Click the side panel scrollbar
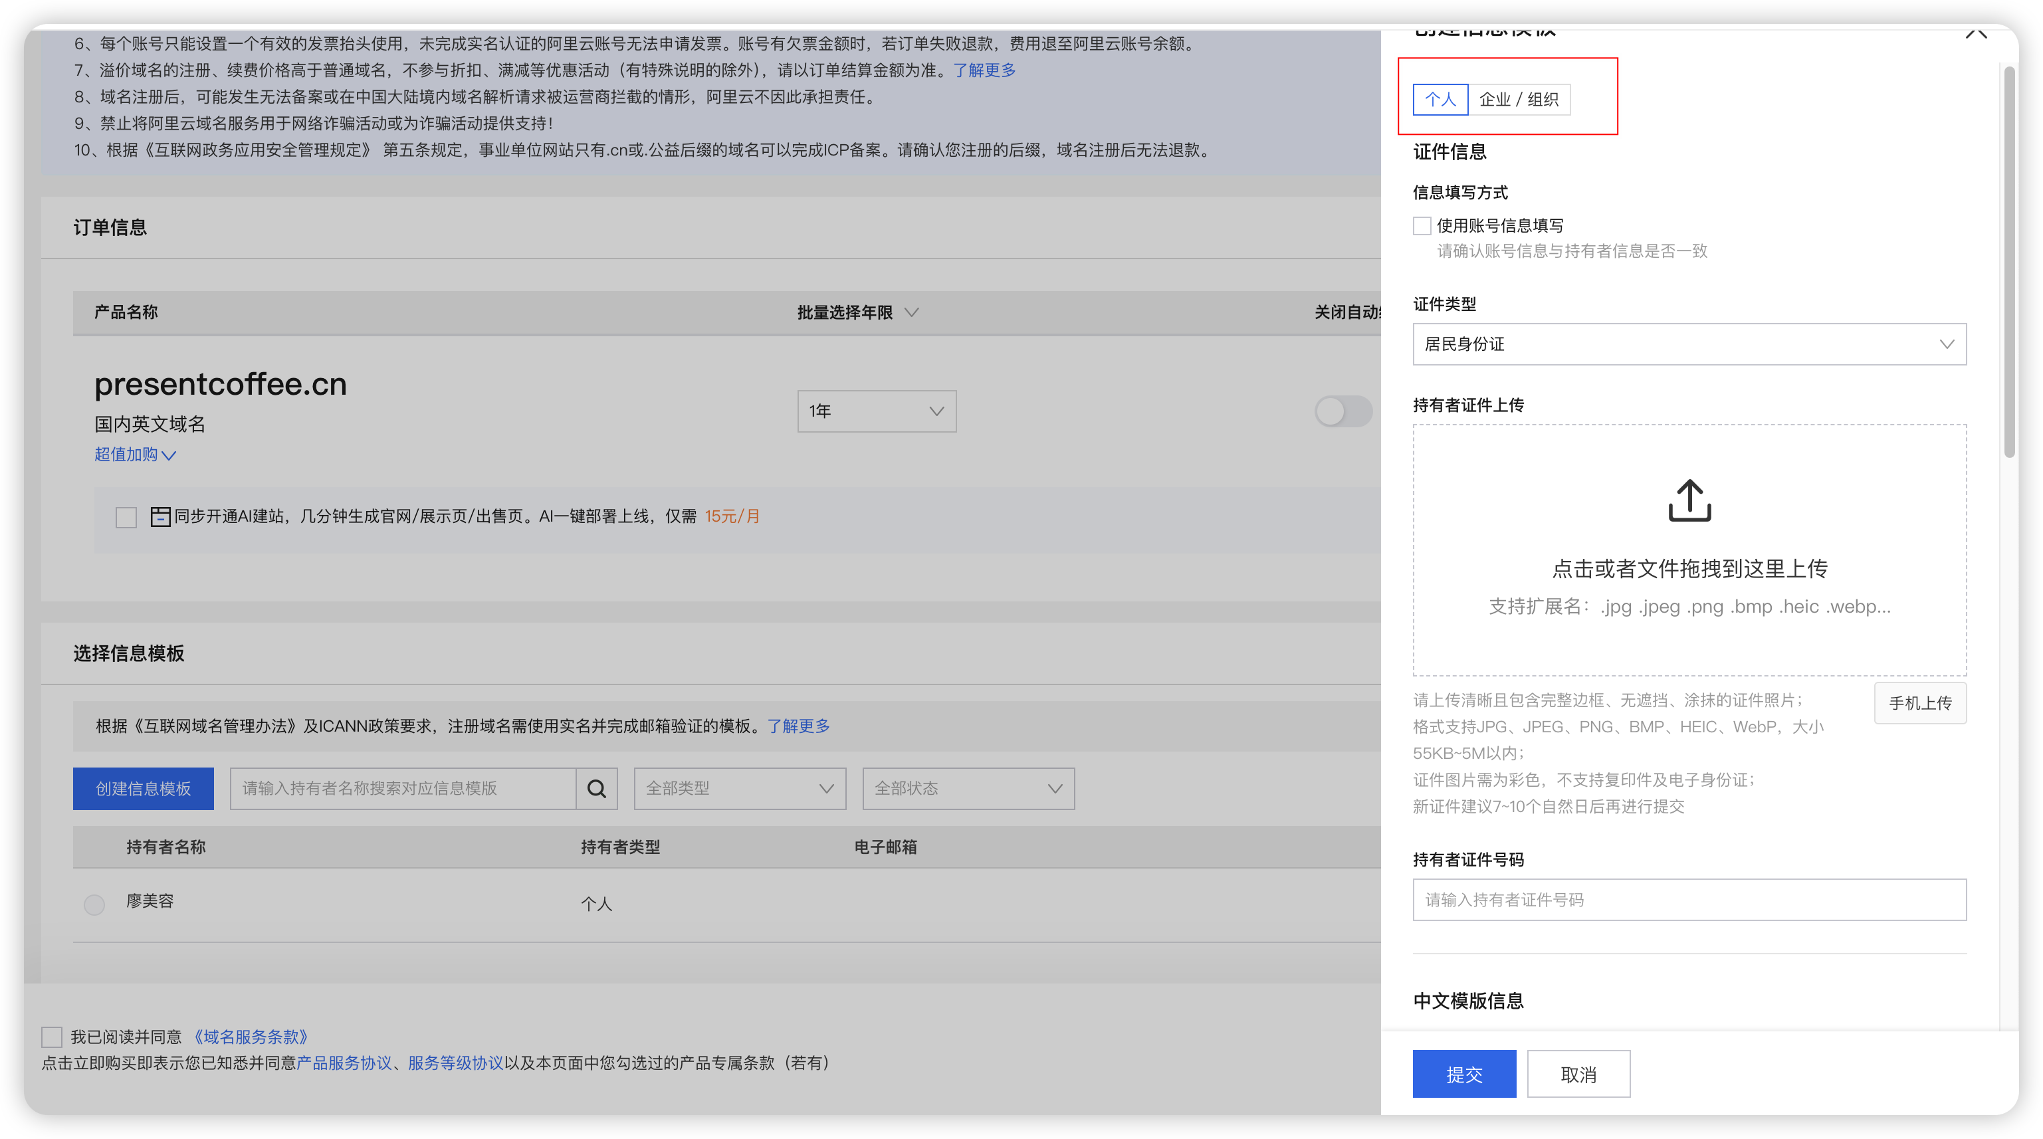The height and width of the screenshot is (1139, 2043). [2009, 262]
